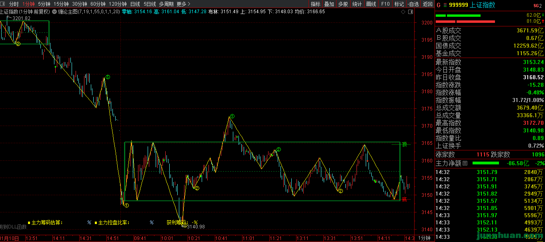Click the 主力控盘比率 label

(114, 222)
